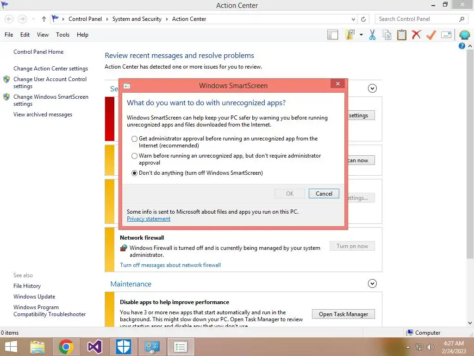Click the Copy icon in toolbar

click(x=387, y=35)
